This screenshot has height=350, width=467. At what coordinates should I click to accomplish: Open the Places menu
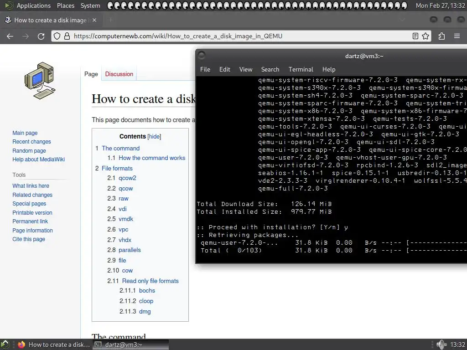click(x=66, y=5)
